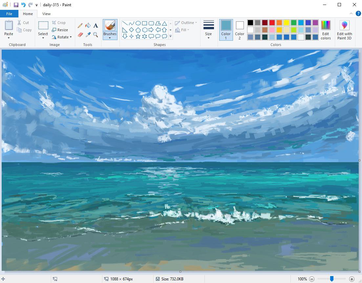Launch Edit with Paint 3D

(344, 30)
